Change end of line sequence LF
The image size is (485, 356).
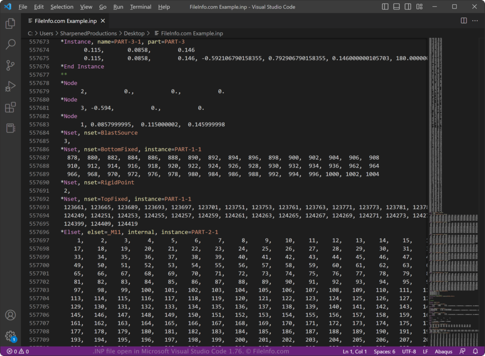425,351
